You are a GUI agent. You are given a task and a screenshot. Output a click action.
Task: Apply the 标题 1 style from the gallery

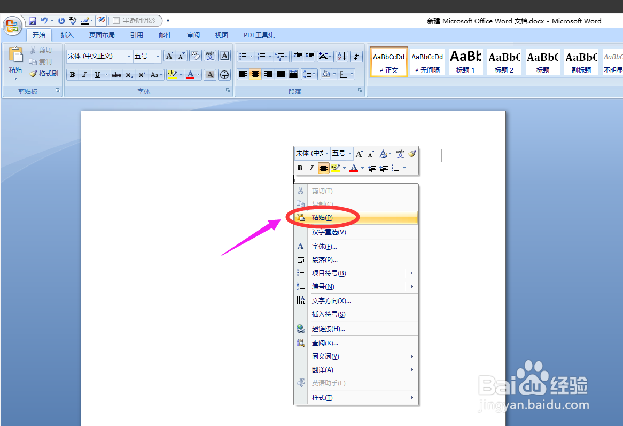(x=465, y=61)
